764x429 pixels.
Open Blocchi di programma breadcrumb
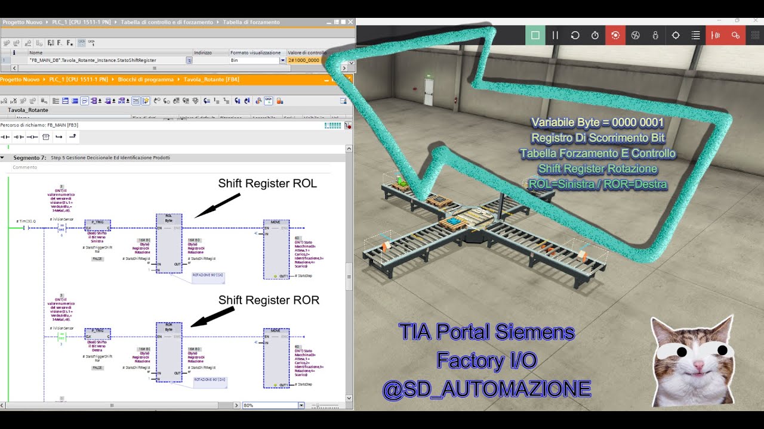146,79
